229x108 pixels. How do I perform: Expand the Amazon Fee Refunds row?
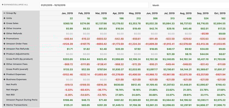pyautogui.click(x=4, y=49)
